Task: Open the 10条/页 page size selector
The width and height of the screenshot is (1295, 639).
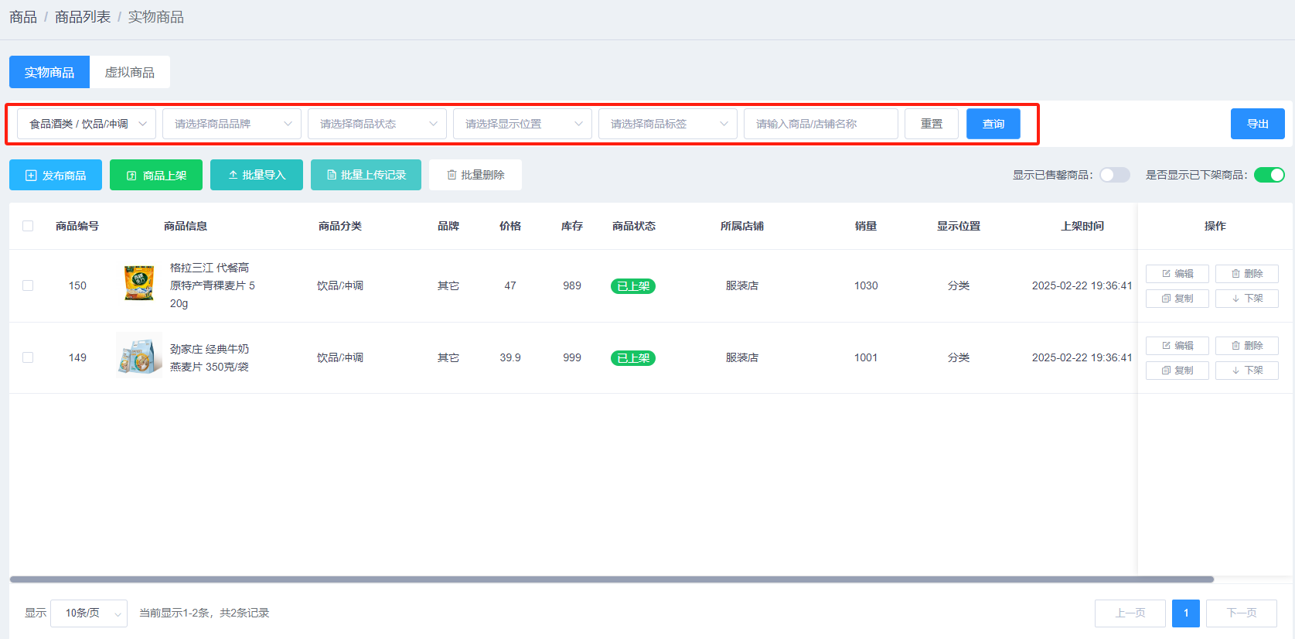Action: tap(89, 613)
